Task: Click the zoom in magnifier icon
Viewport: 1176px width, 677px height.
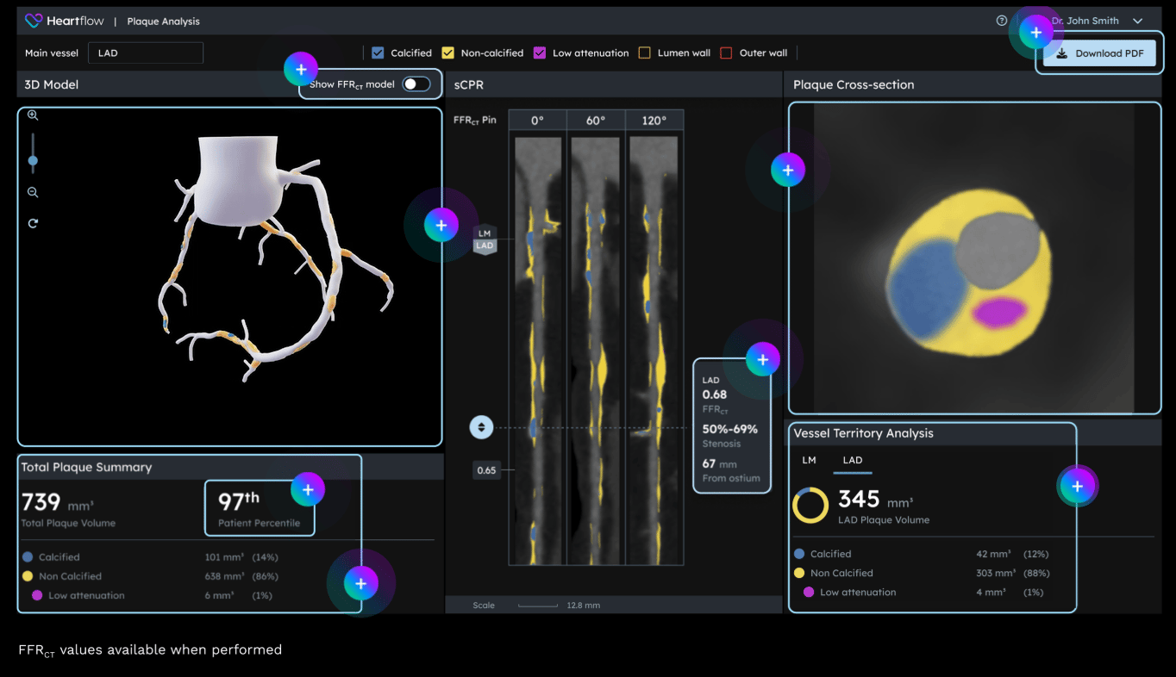Action: [33, 115]
